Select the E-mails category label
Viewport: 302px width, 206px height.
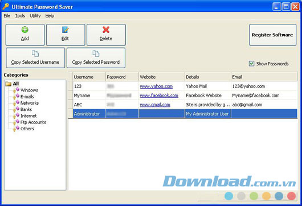point(27,97)
